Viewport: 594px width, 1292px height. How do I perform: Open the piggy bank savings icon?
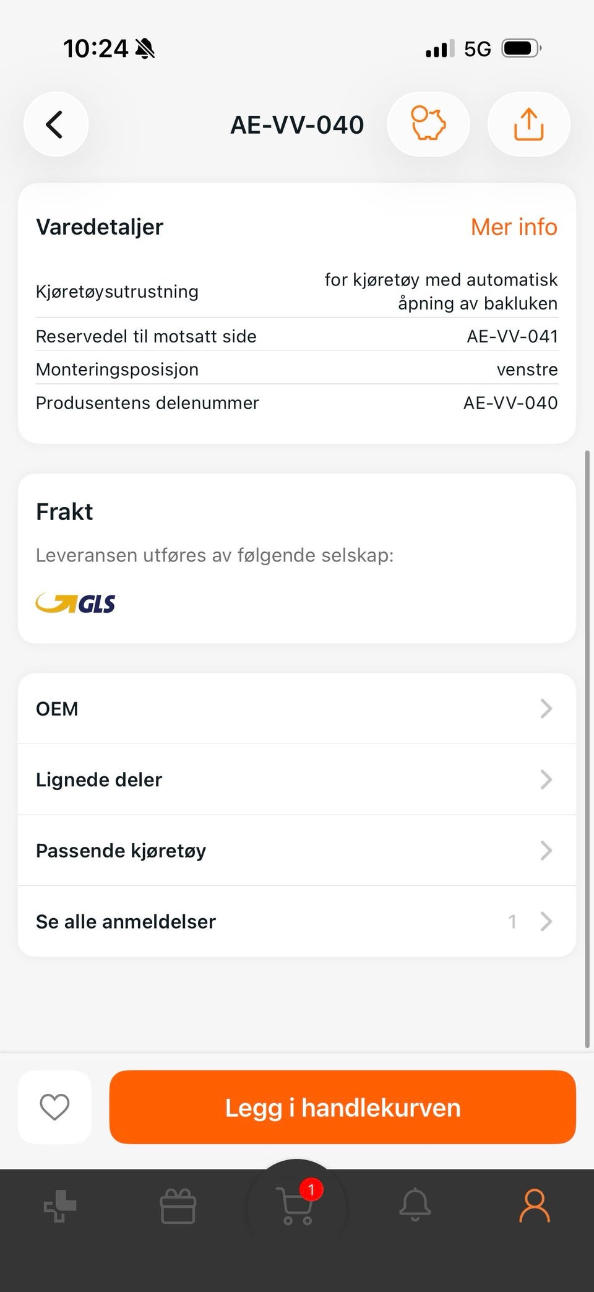click(428, 124)
